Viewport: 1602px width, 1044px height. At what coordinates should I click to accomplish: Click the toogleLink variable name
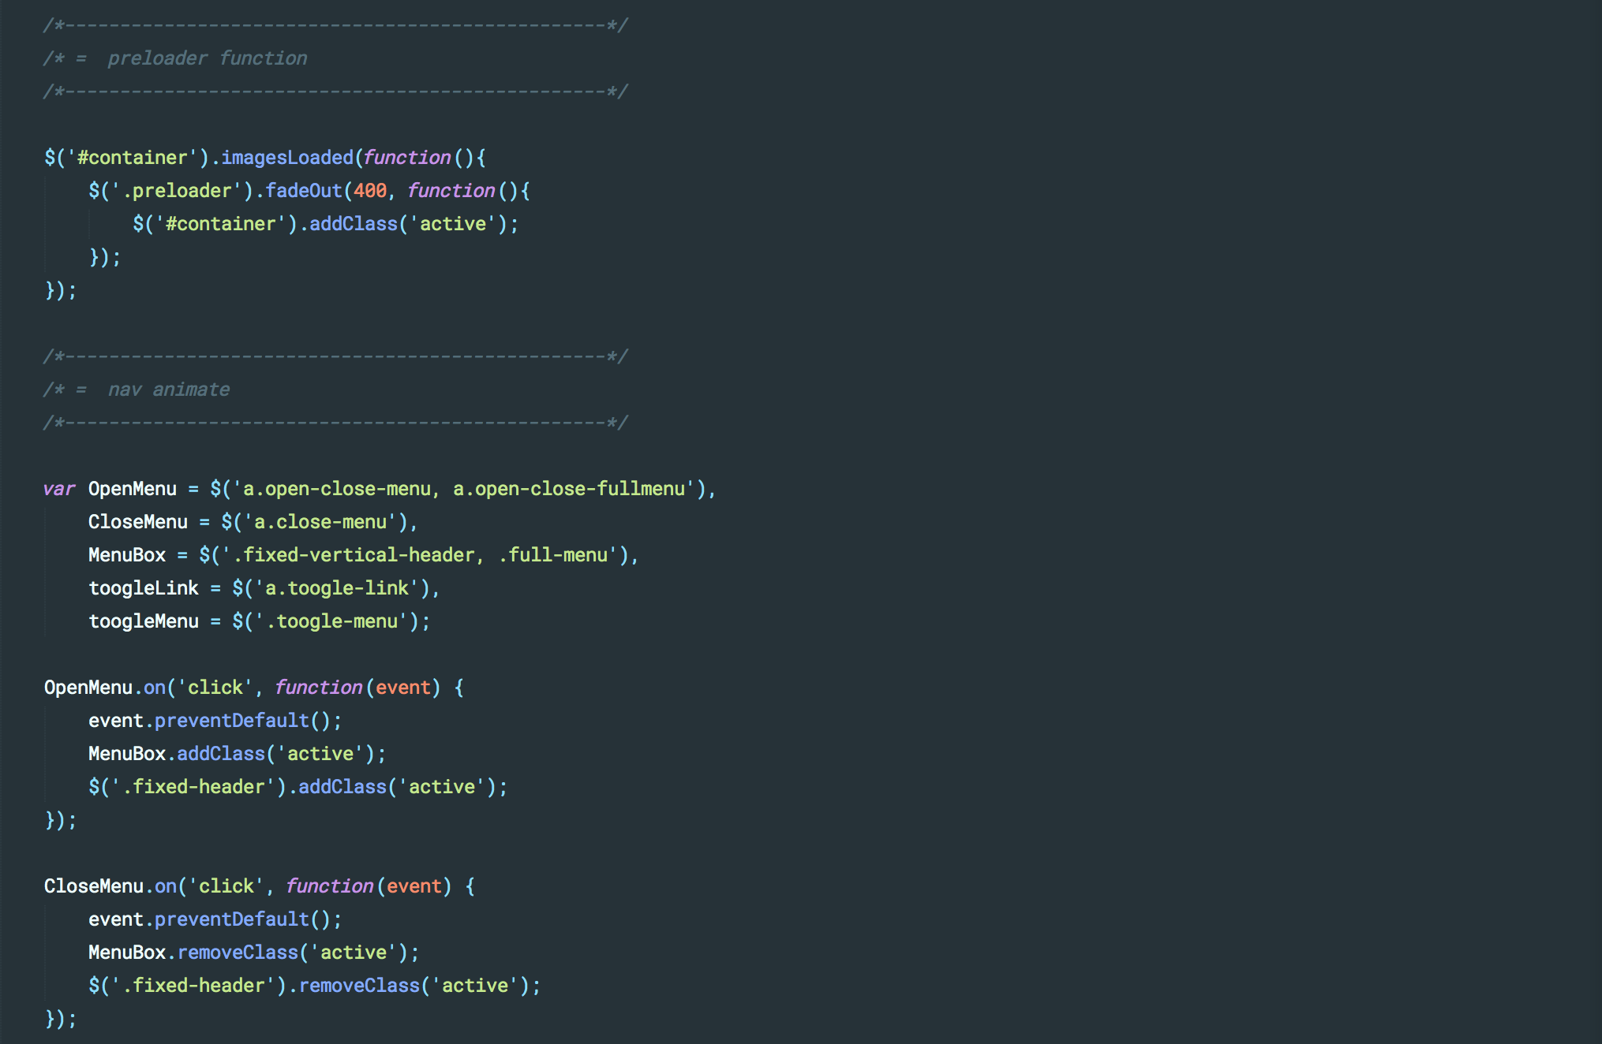click(x=144, y=588)
